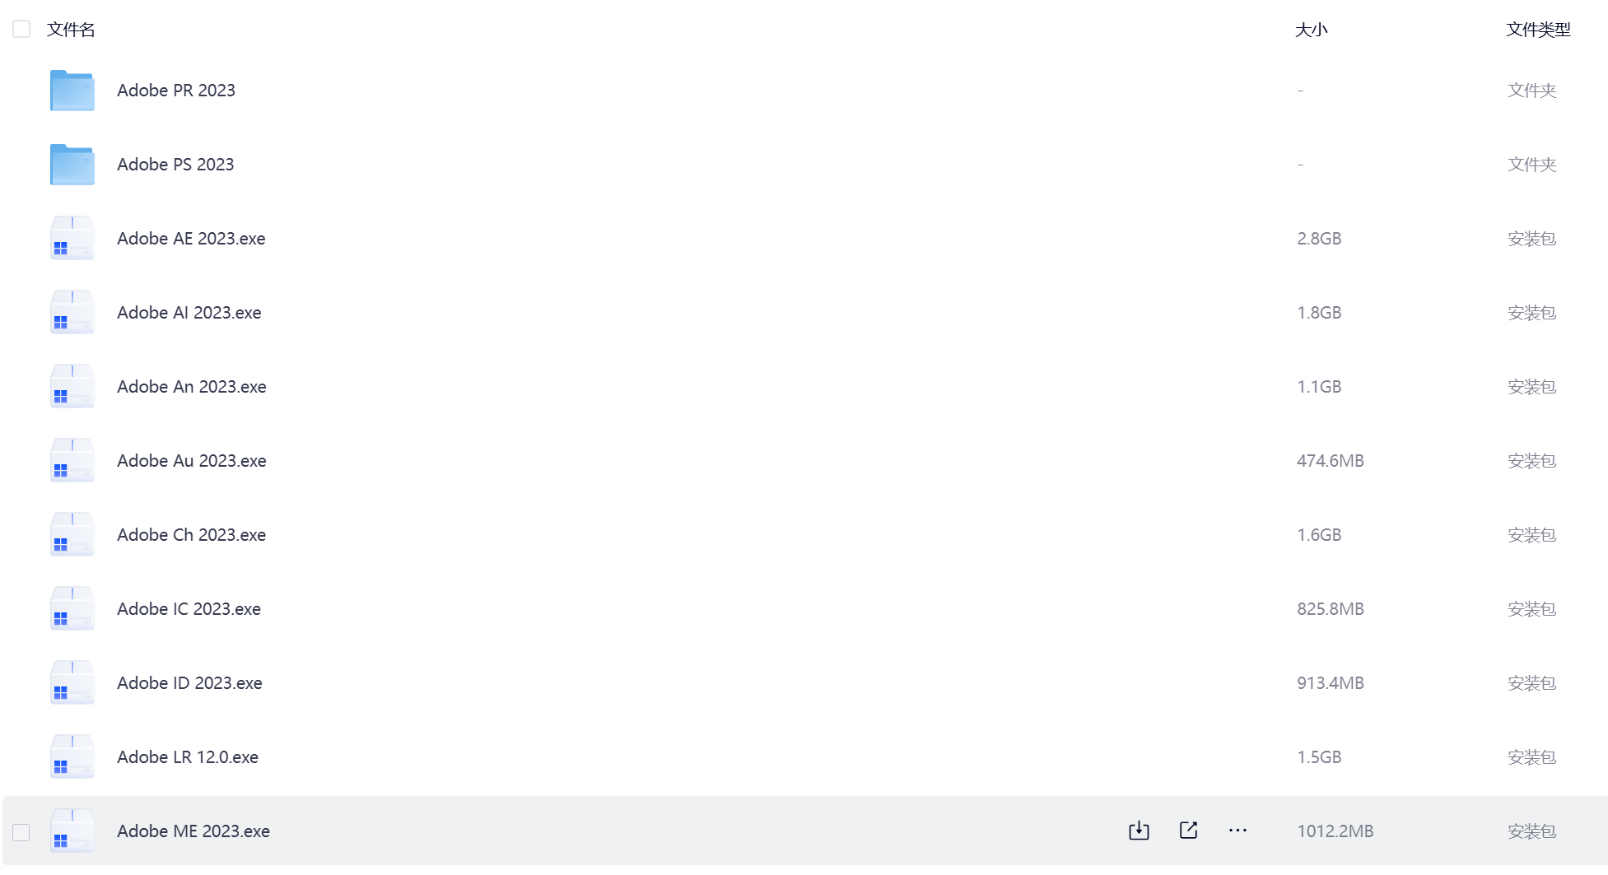1608x875 pixels.
Task: Sort the list by 大小 column header
Action: tap(1311, 30)
